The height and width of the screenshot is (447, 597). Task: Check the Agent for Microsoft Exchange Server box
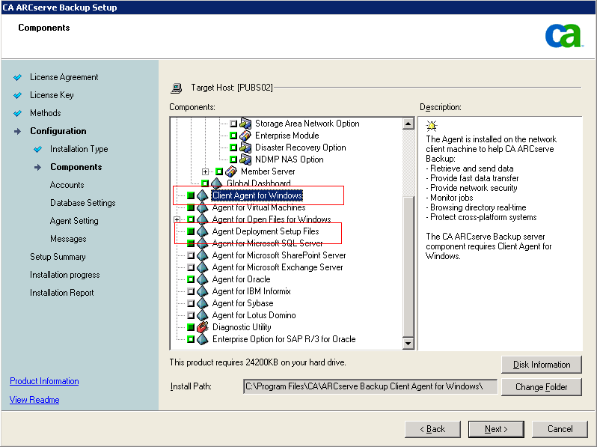point(191,267)
